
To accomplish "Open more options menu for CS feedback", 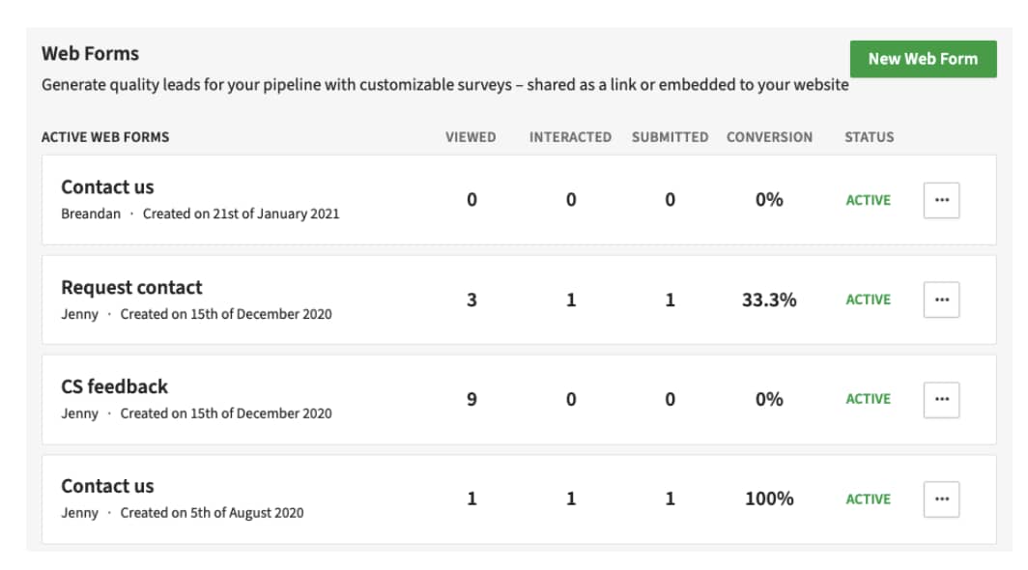I will (941, 399).
